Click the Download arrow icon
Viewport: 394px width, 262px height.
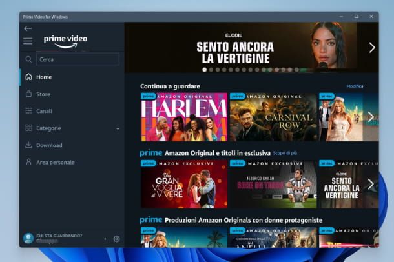(28, 145)
